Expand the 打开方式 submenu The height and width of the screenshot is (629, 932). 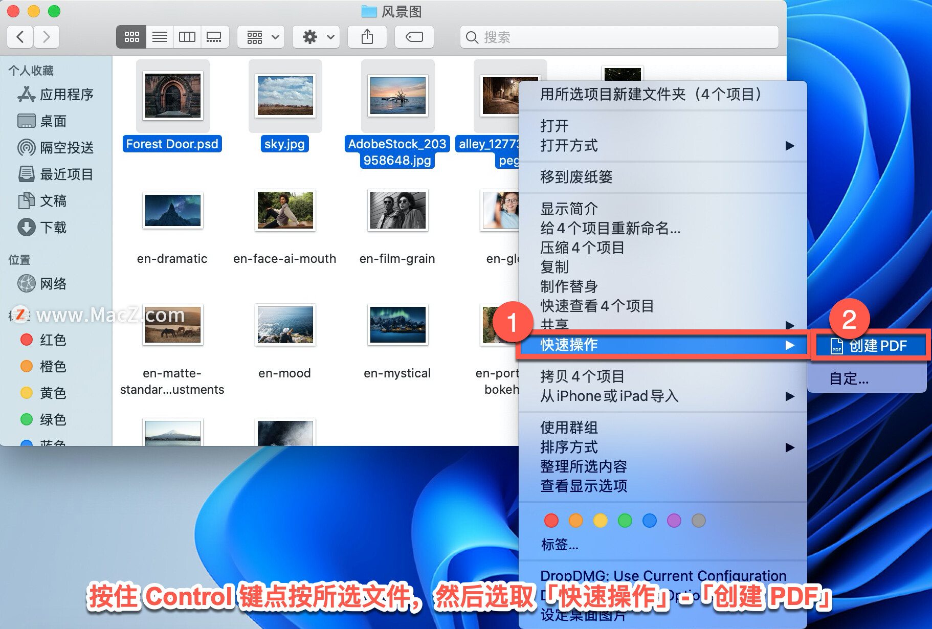[663, 146]
